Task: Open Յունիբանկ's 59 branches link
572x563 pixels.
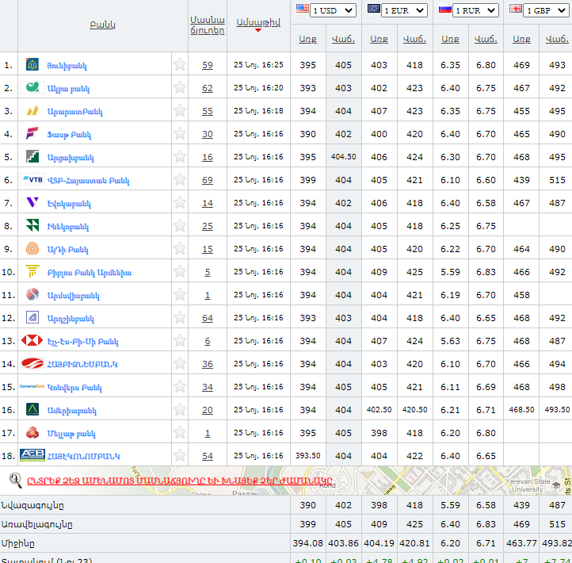Action: tap(208, 65)
